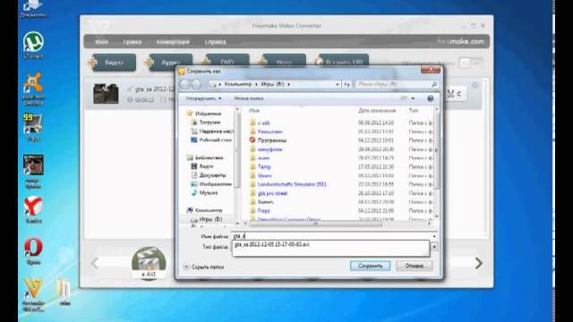Screen dimensions: 573x322
Task: Launch the Opera browser desktop icon
Action: 33,250
